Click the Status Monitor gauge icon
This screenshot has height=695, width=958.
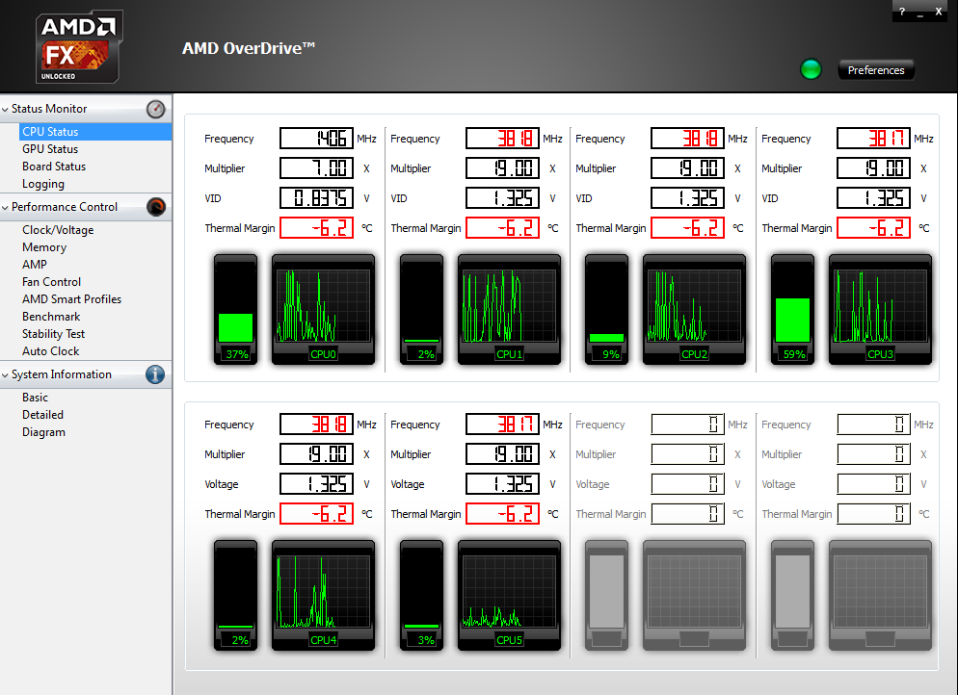tap(156, 109)
